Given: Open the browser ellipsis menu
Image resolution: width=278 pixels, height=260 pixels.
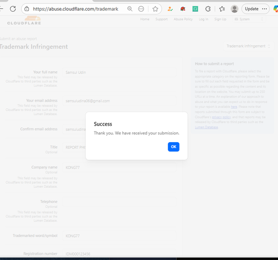Looking at the screenshot, I should point(265,9).
